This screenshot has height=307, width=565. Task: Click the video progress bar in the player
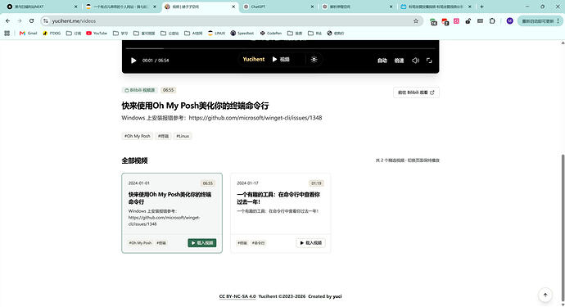click(x=280, y=48)
